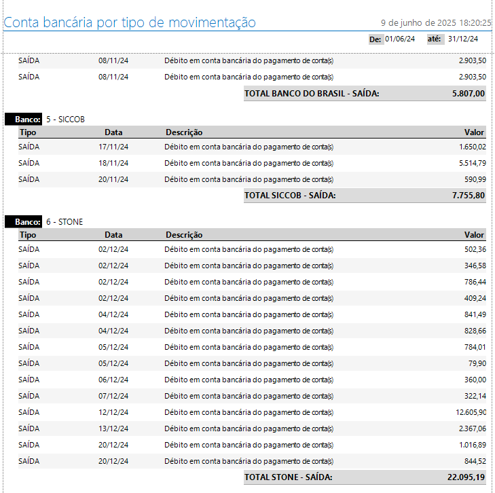Click the "Data" header in the STONE table

click(x=113, y=235)
